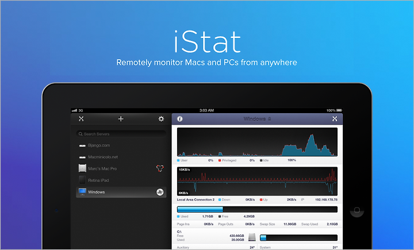Click the Used 1.71GB value
Image resolution: width=414 pixels, height=250 pixels.
[x=208, y=216]
